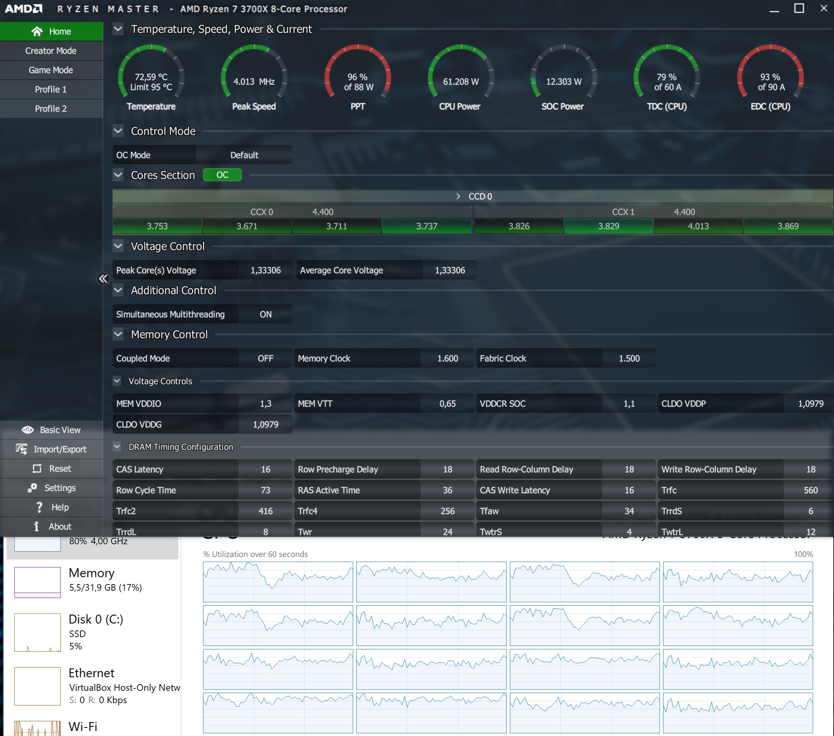Click the Memory Clock value field

click(447, 358)
